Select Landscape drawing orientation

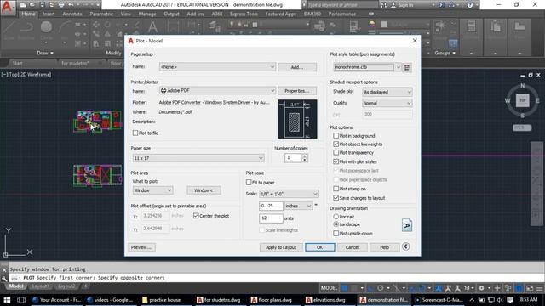click(x=336, y=224)
